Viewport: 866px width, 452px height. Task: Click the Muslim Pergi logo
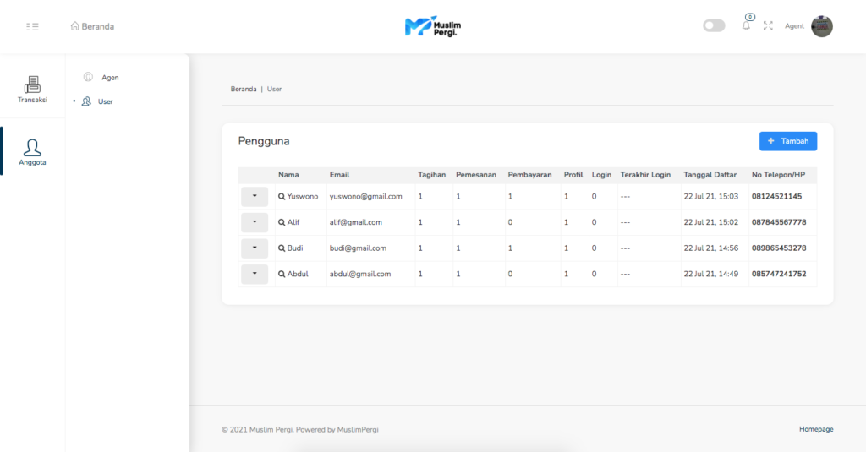(x=433, y=26)
